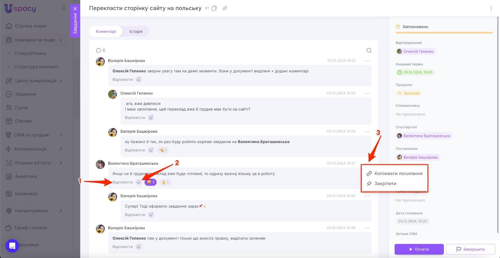The height and width of the screenshot is (258, 500).
Task: Select Закріпити from the context menu
Action: click(382, 184)
